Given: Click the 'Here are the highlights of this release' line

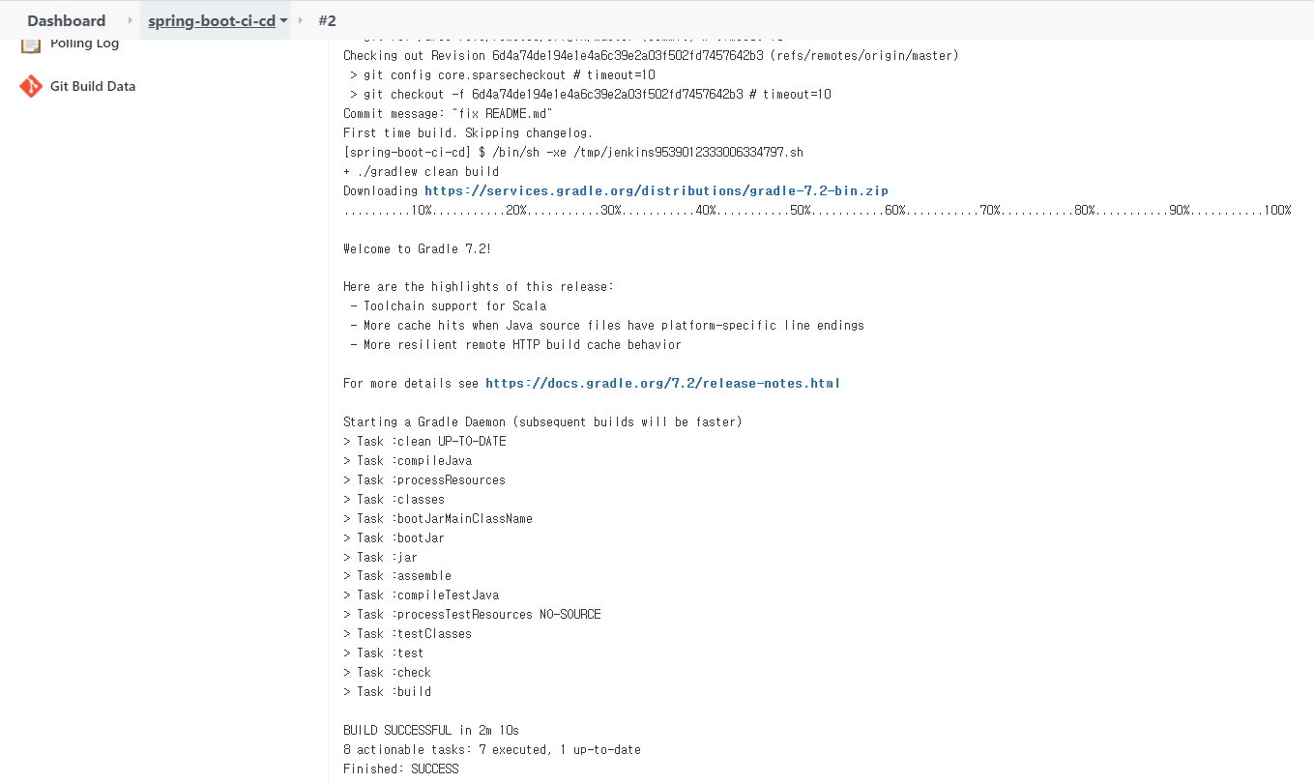Looking at the screenshot, I should pyautogui.click(x=479, y=286).
